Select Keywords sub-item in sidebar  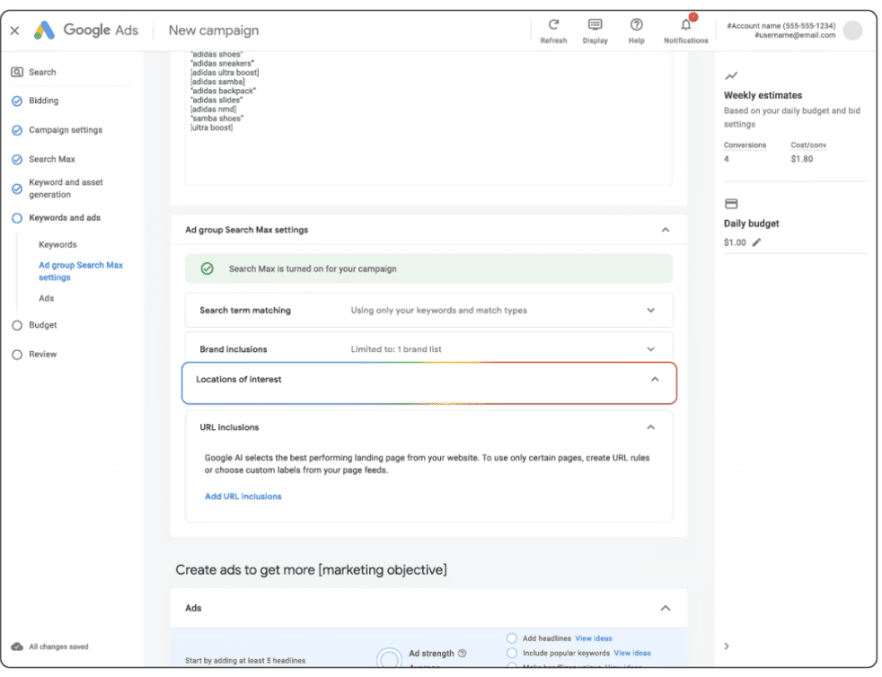pyautogui.click(x=57, y=244)
